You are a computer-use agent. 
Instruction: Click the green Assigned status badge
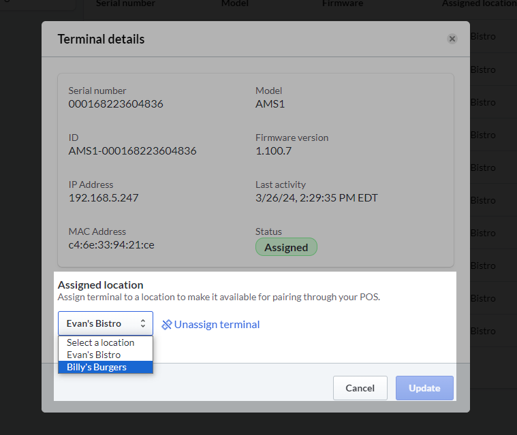coord(286,247)
